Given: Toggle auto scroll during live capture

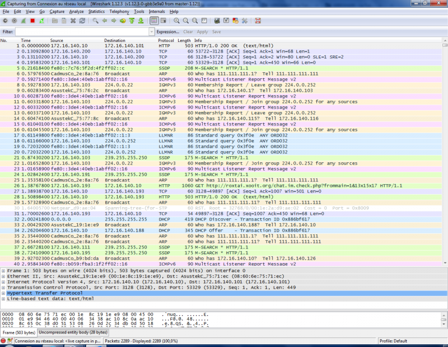Looking at the screenshot, I should (164, 21).
